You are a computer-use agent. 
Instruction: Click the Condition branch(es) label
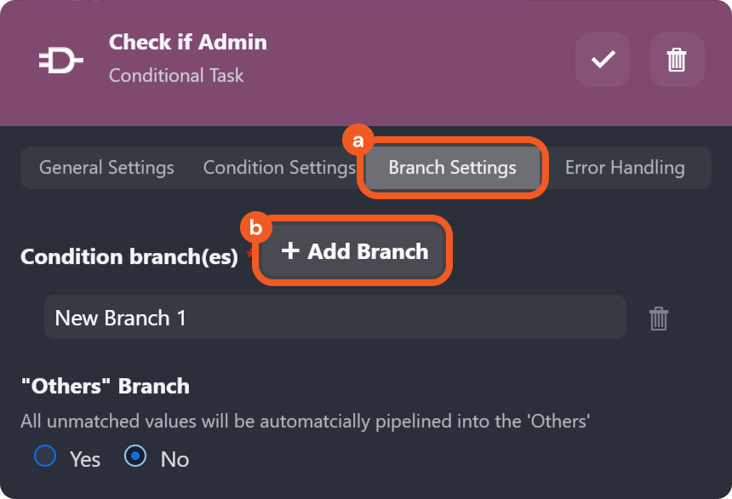129,256
